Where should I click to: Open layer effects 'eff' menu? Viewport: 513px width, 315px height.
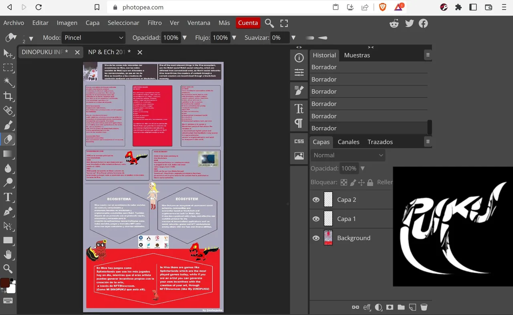coord(367,307)
